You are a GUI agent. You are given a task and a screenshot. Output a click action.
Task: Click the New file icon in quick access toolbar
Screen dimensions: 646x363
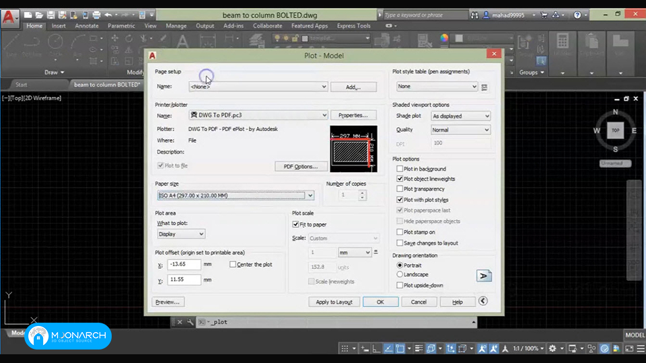click(x=28, y=15)
